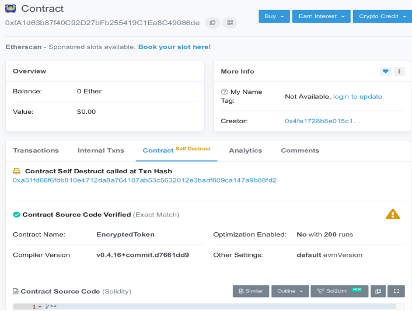This screenshot has height=311, width=412.
Task: Open the Crypto Credit dropdown
Action: pos(382,16)
